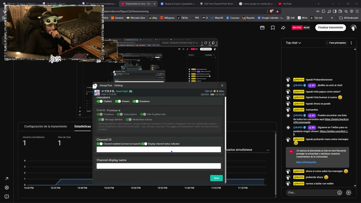This screenshot has width=361, height=203.
Task: Switch to the YouTube browser tab
Action: coord(295,4)
